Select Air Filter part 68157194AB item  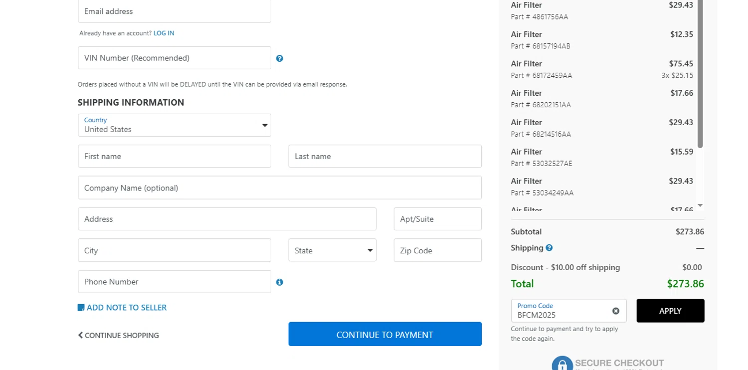click(602, 40)
